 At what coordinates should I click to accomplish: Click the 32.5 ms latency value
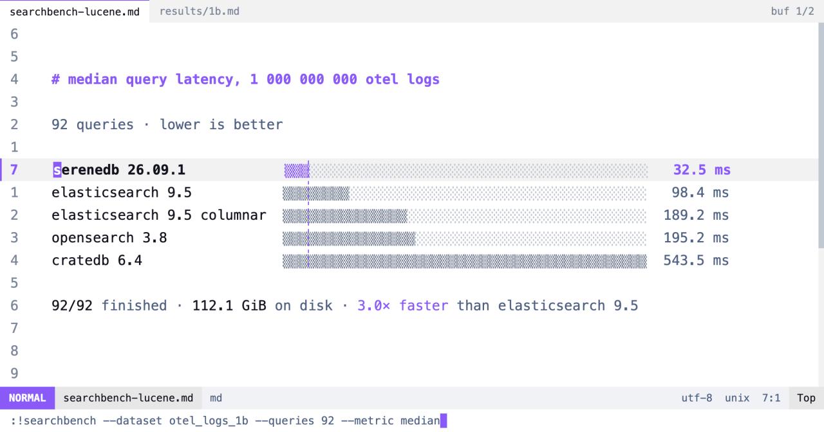702,170
